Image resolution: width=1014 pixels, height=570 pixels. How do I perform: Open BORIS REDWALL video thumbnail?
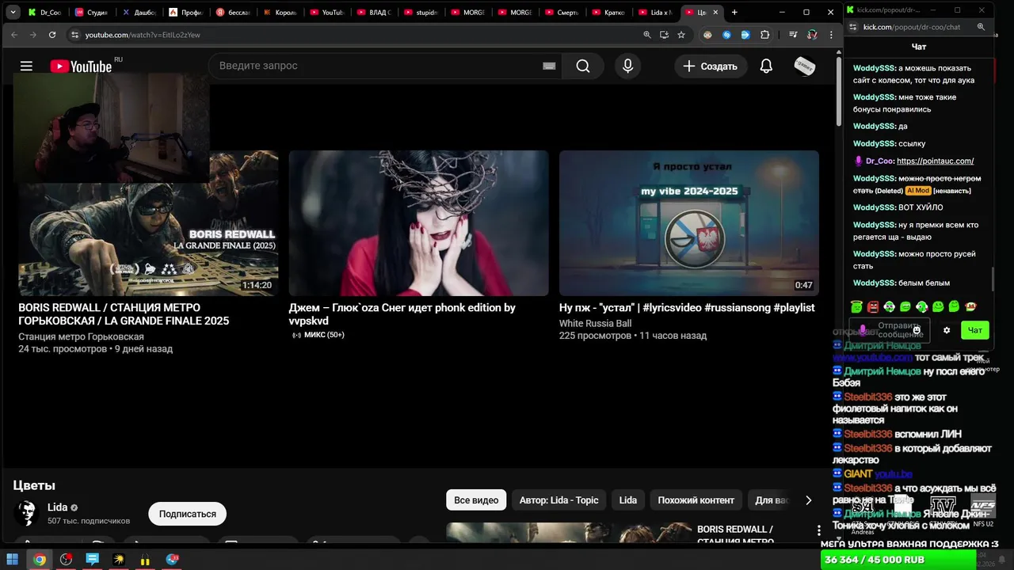[148, 223]
